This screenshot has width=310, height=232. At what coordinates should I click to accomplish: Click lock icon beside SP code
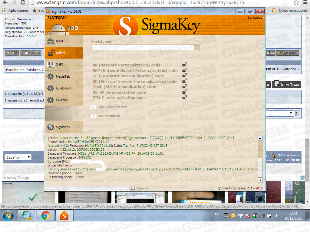point(184,81)
